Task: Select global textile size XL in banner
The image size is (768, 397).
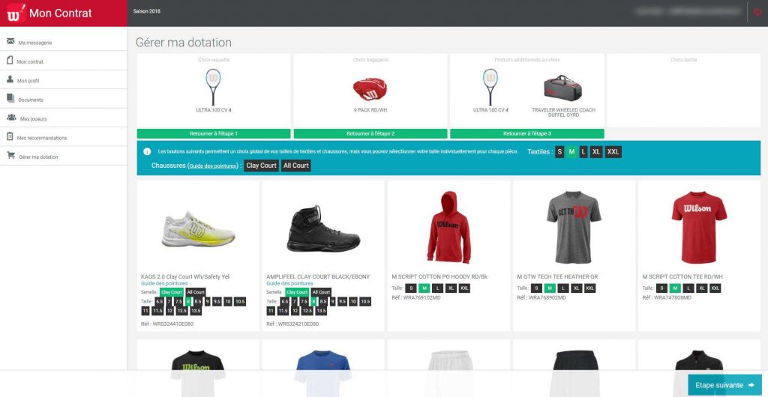Action: pyautogui.click(x=596, y=151)
